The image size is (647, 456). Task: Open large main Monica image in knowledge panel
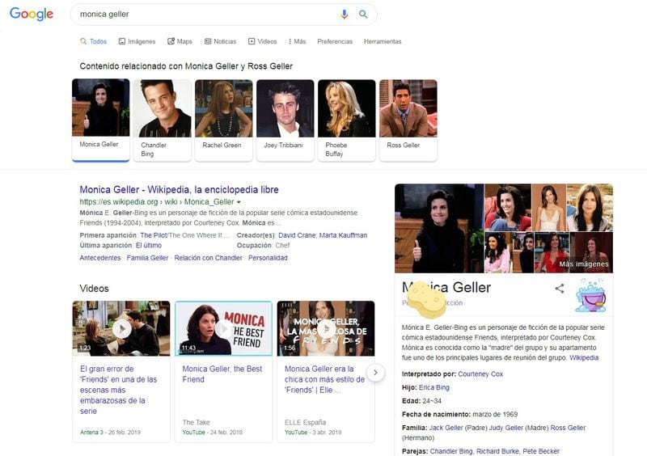pos(439,229)
